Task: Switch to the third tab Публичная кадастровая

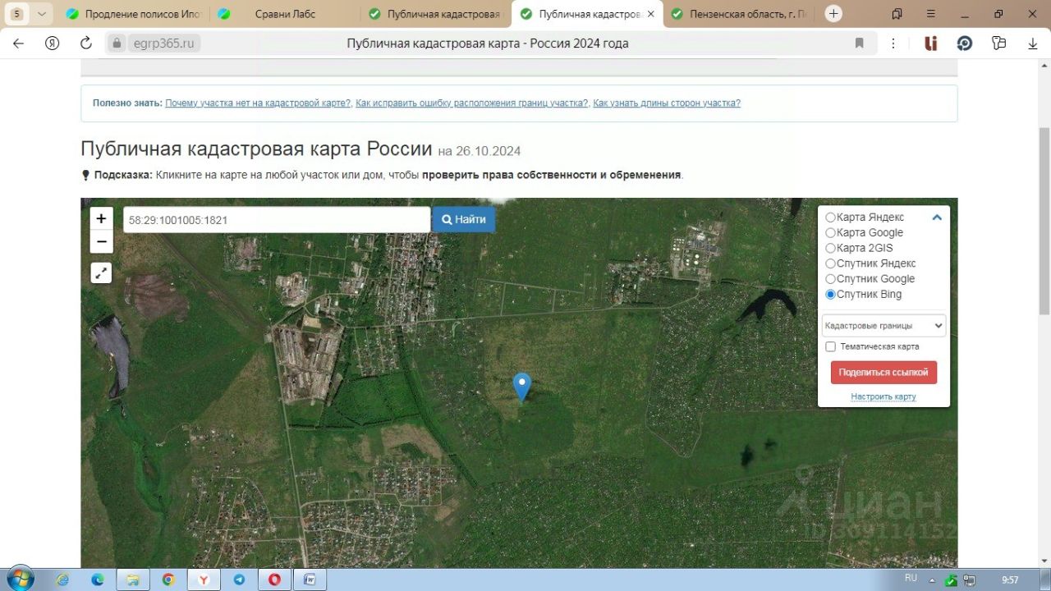Action: (435, 14)
